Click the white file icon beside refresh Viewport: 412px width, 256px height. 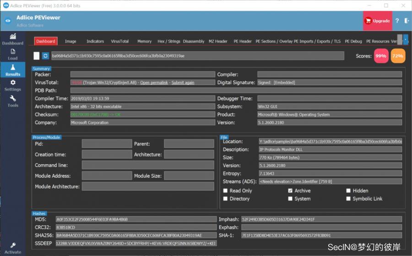(37, 56)
